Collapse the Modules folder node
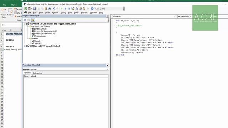The width and height of the screenshot is (228, 128). click(27, 38)
